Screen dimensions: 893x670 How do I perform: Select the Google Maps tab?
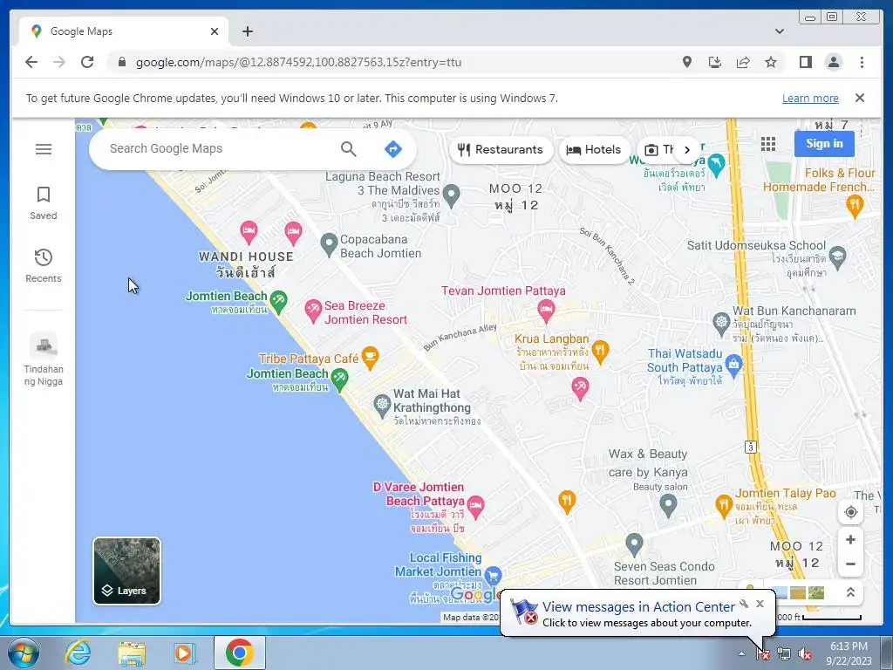click(124, 31)
